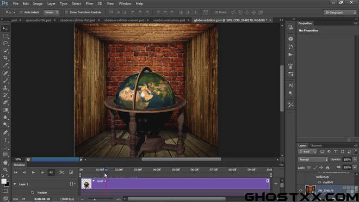Open the Window menu

tap(125, 4)
